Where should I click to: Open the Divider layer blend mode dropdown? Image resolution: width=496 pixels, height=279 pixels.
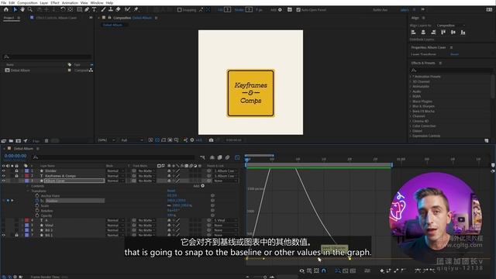pos(115,170)
